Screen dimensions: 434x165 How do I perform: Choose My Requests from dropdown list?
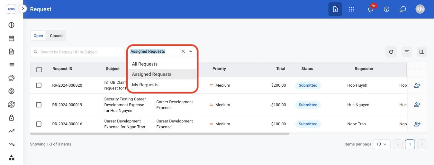(x=162, y=85)
